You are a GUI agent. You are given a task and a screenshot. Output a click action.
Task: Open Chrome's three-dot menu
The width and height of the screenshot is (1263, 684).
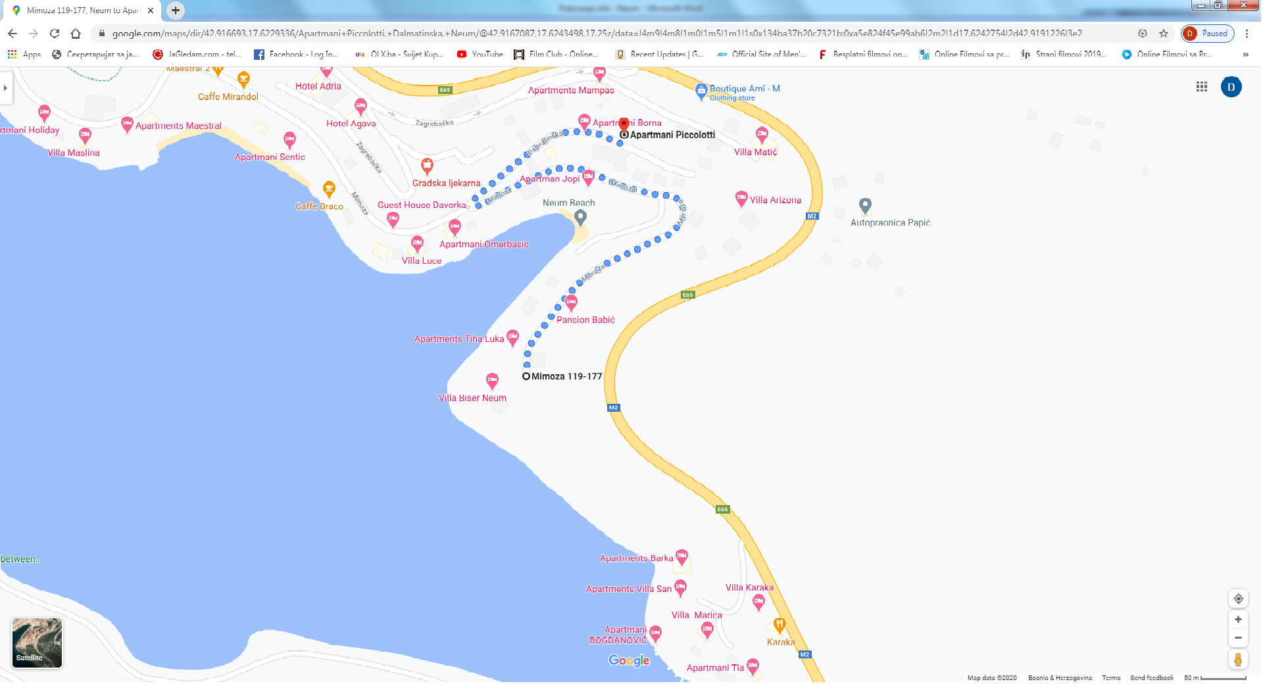[1247, 34]
